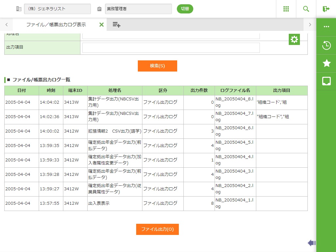Click the search magnifier icon
This screenshot has width=336, height=252.
[306, 9]
